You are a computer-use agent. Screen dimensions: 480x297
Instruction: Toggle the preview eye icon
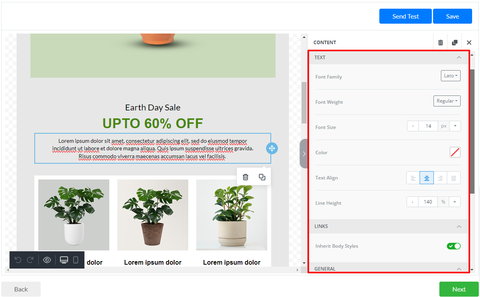[x=47, y=260]
